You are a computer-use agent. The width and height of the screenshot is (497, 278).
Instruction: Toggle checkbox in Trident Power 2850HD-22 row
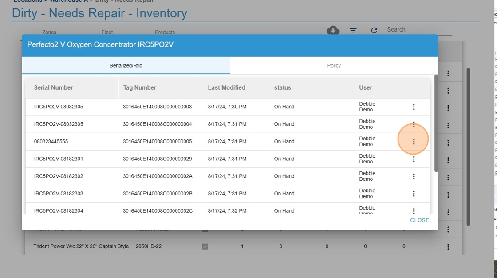(205, 246)
